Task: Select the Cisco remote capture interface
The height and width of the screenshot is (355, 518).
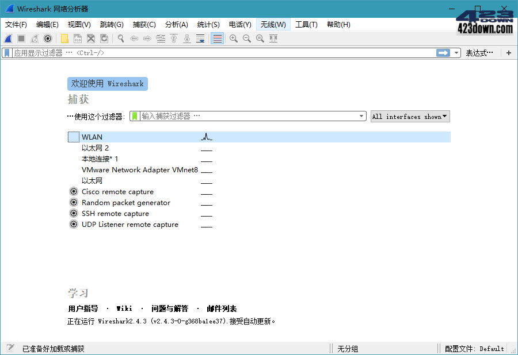Action: click(x=117, y=191)
